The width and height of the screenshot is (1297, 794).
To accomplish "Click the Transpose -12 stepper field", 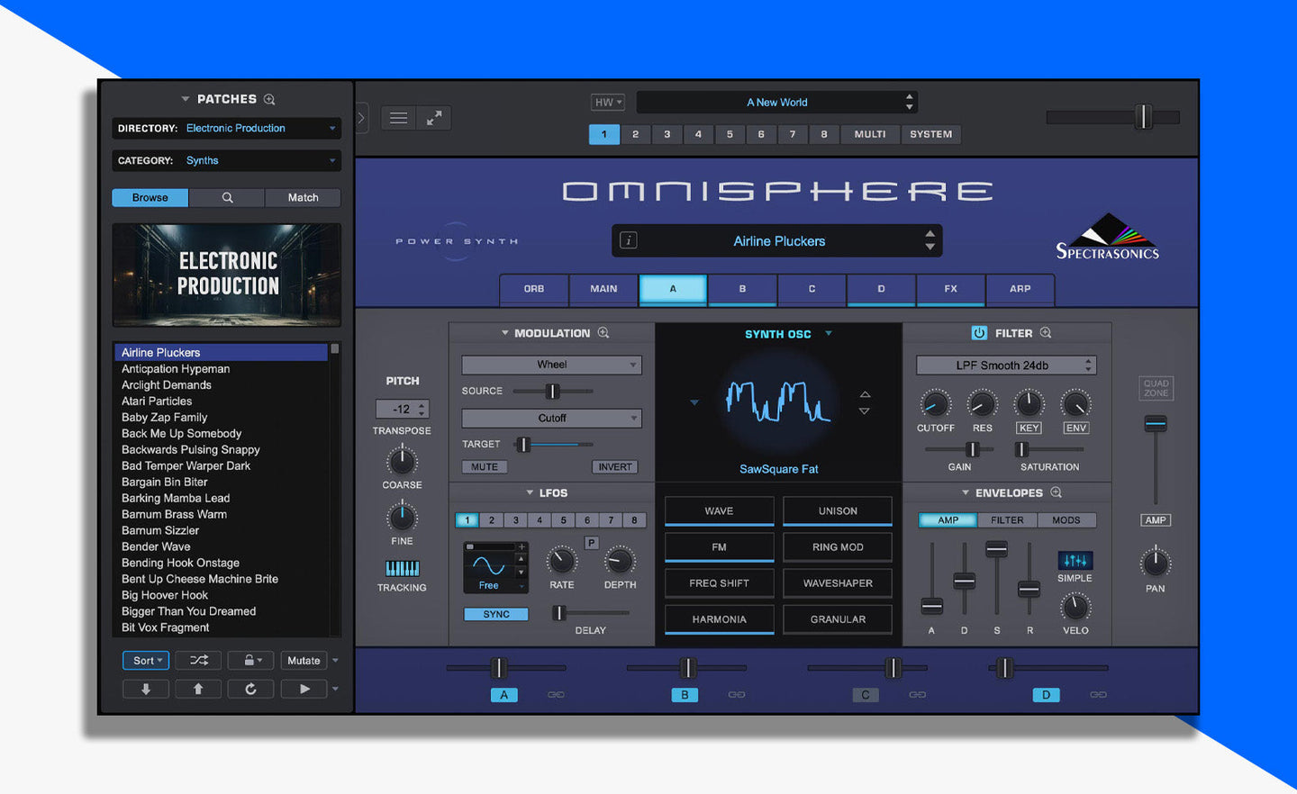I will coord(402,409).
